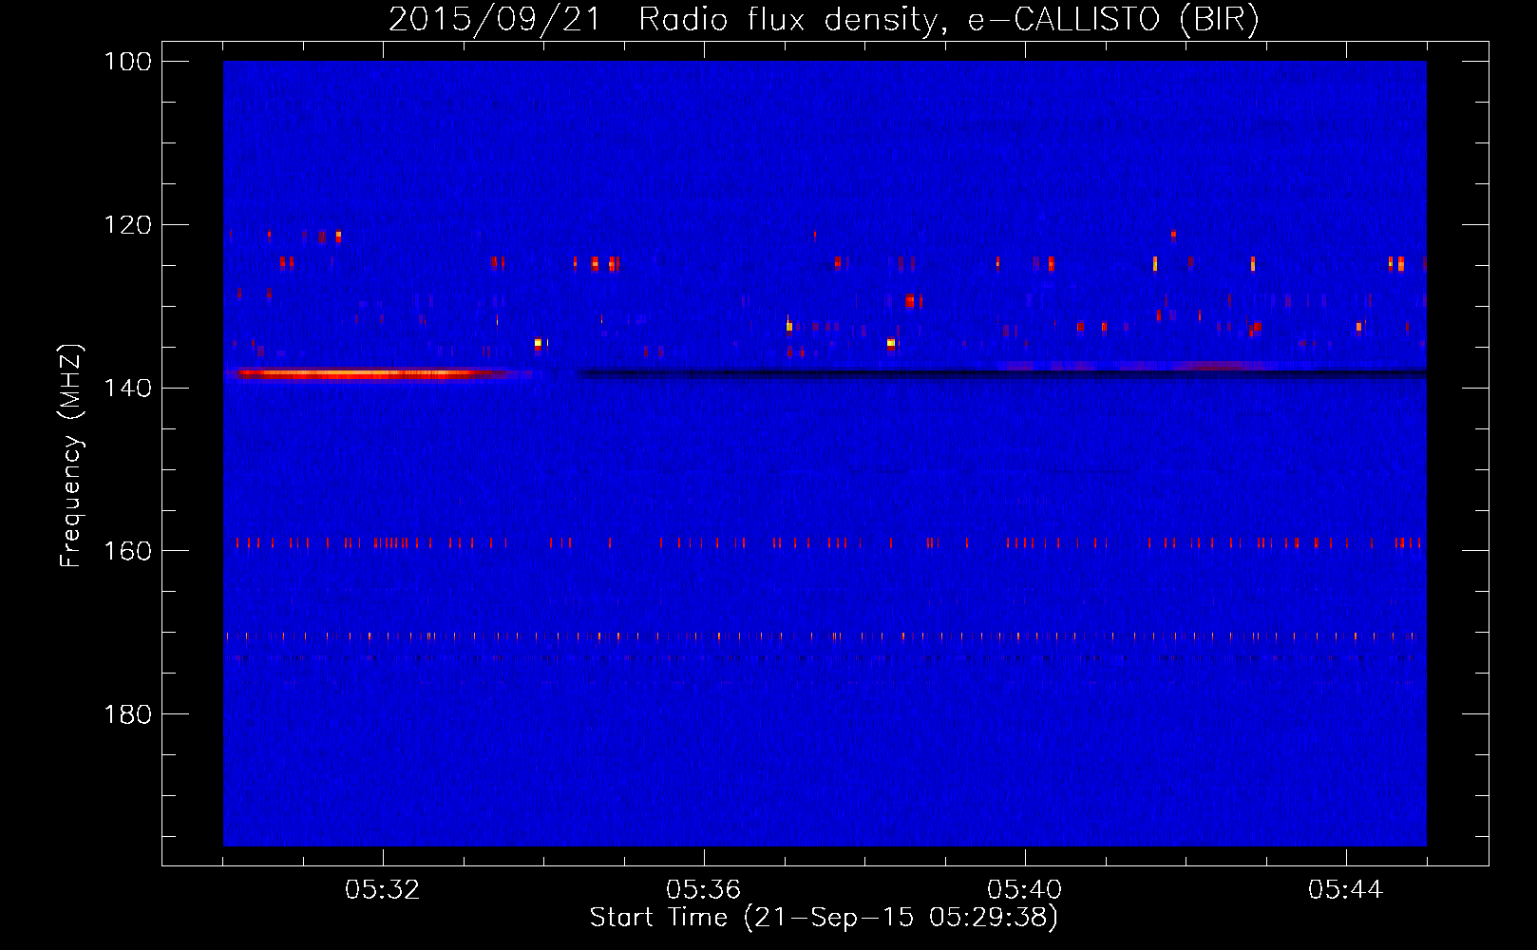
Task: Click the 120 frequency tick label
Action: tap(129, 225)
